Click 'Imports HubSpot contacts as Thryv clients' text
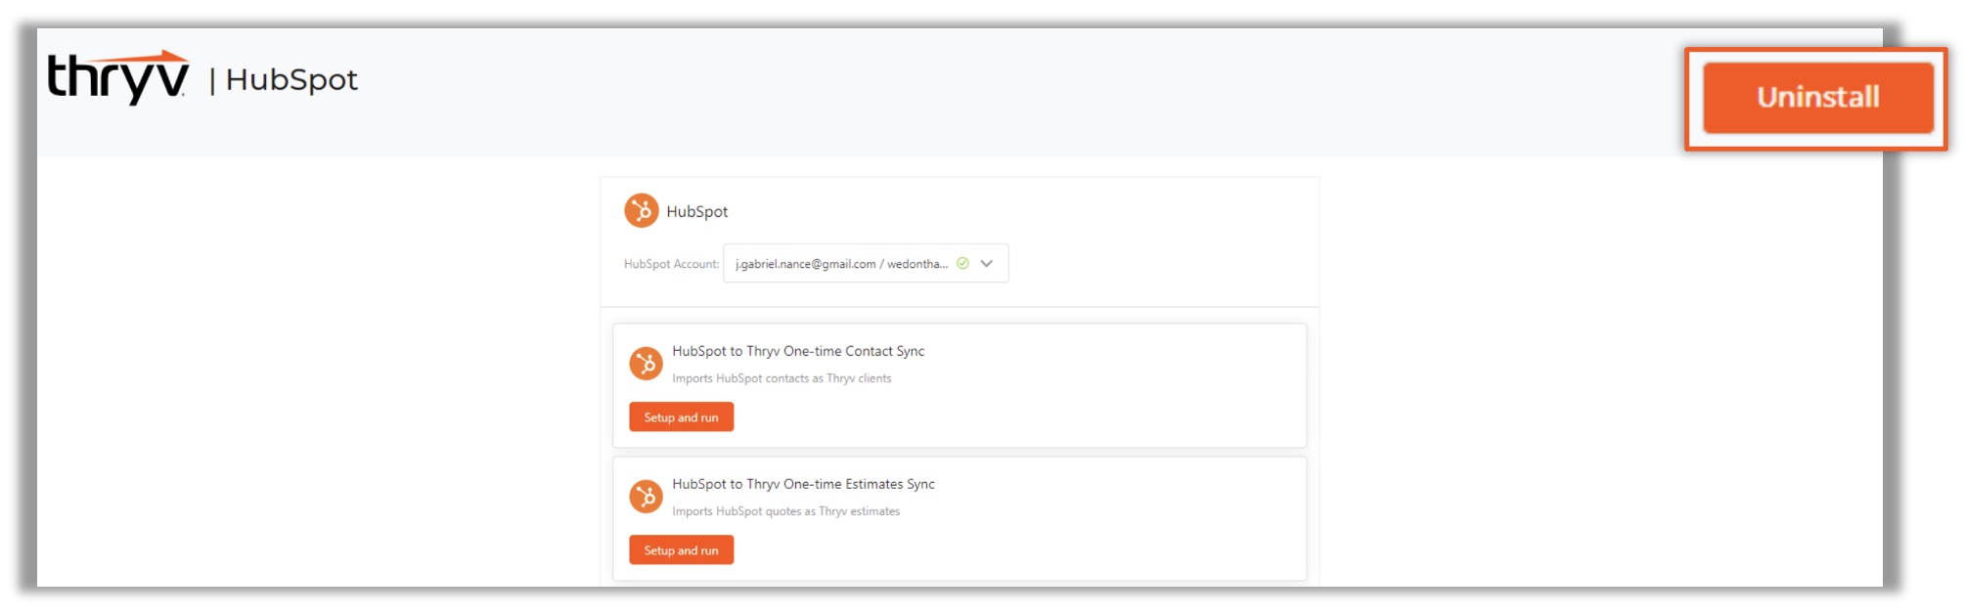This screenshot has height=616, width=1966. pos(782,378)
